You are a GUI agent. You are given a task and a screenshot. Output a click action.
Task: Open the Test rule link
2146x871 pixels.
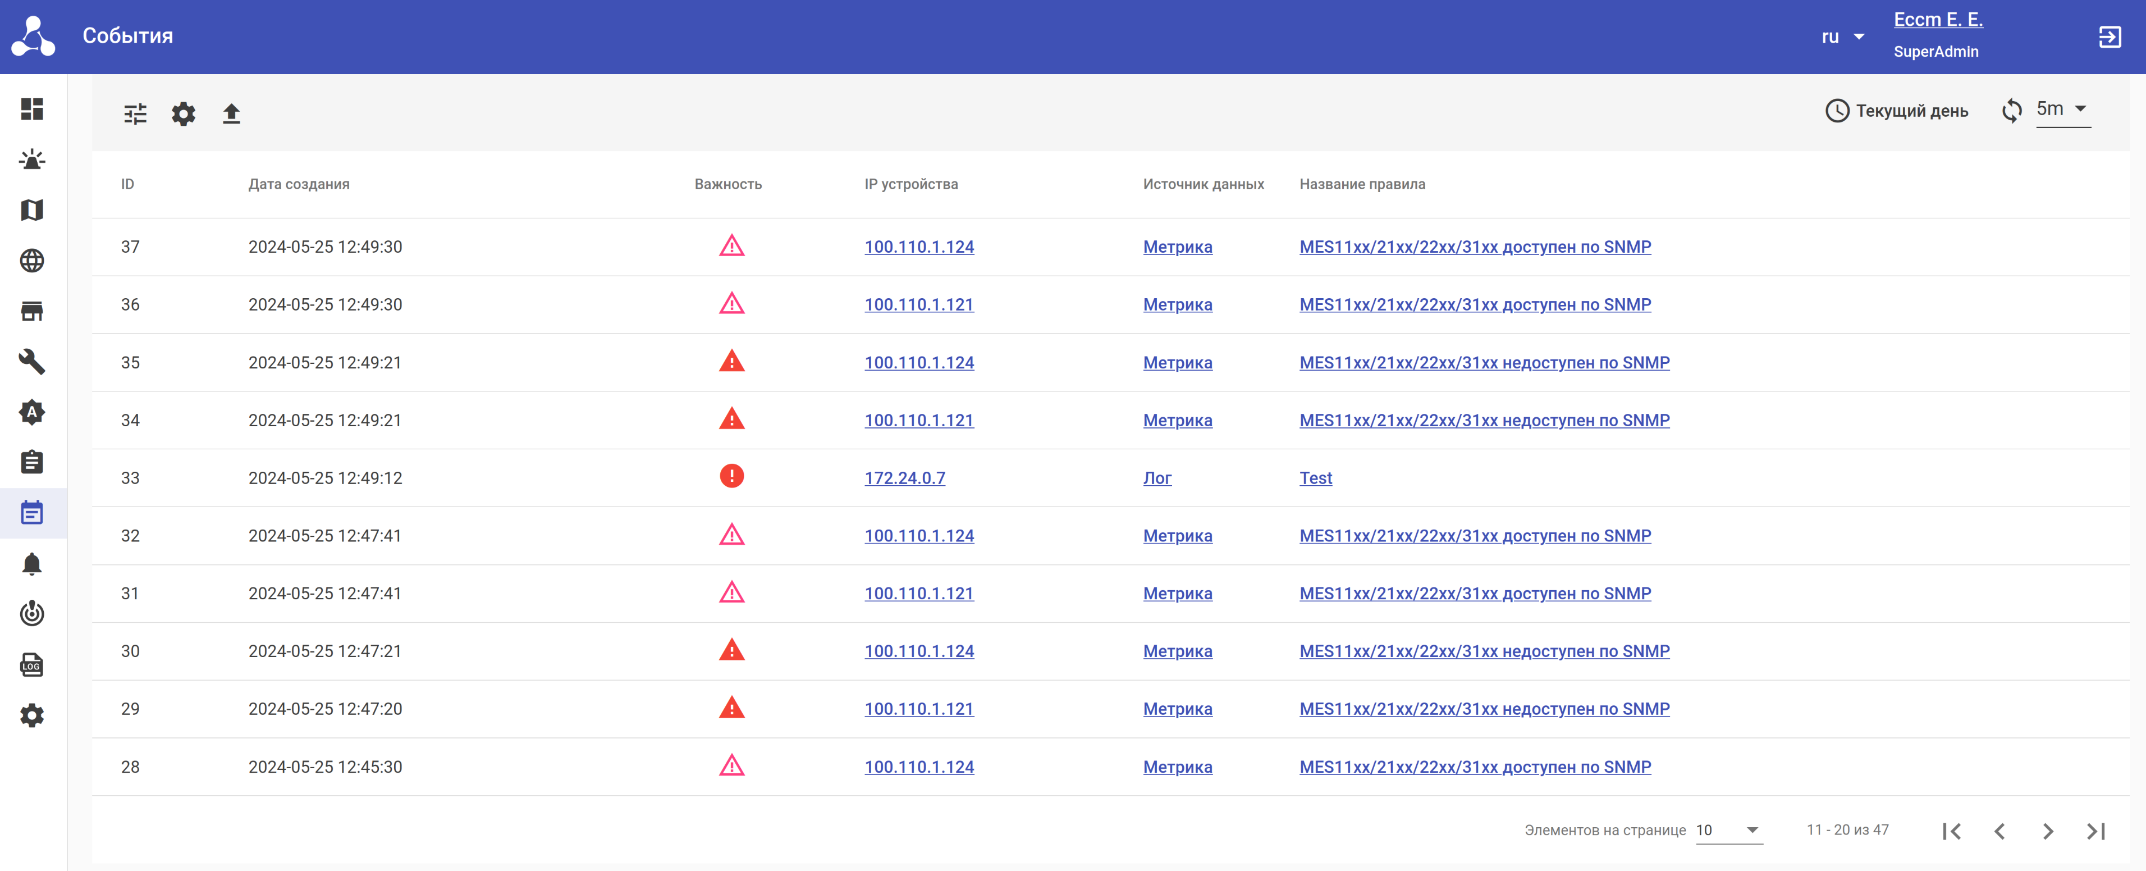pos(1315,477)
